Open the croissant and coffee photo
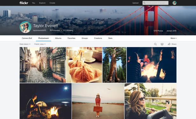Viewport: 196px width, 119px height. [x=84, y=65]
